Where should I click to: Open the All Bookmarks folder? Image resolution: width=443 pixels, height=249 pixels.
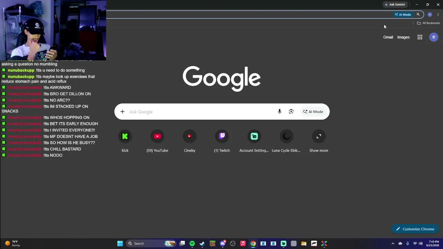[x=428, y=23]
